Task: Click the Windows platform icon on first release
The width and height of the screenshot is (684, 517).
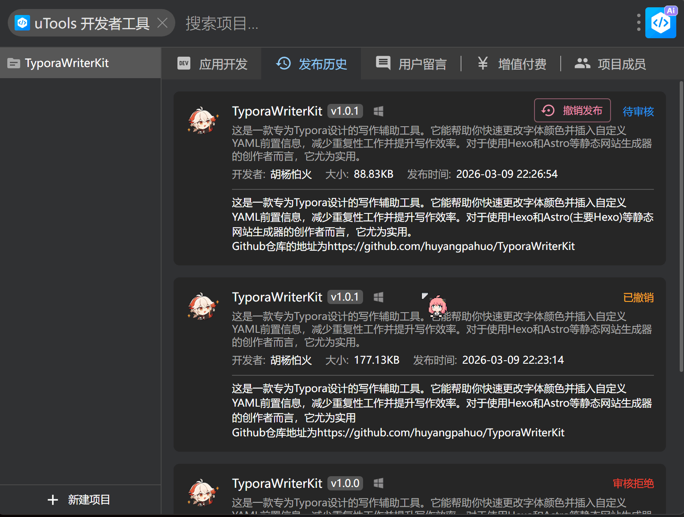Action: click(379, 111)
